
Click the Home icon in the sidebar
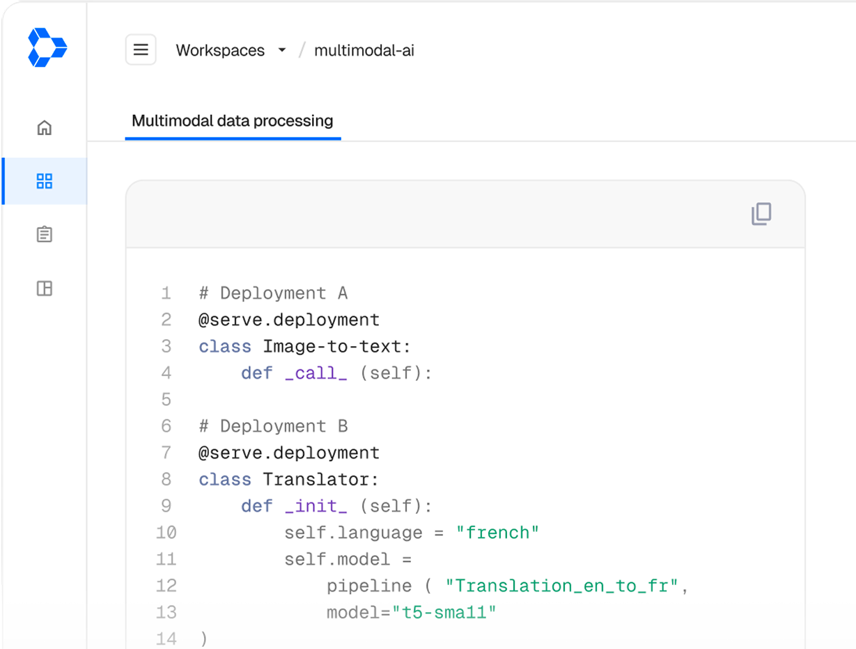pos(44,127)
